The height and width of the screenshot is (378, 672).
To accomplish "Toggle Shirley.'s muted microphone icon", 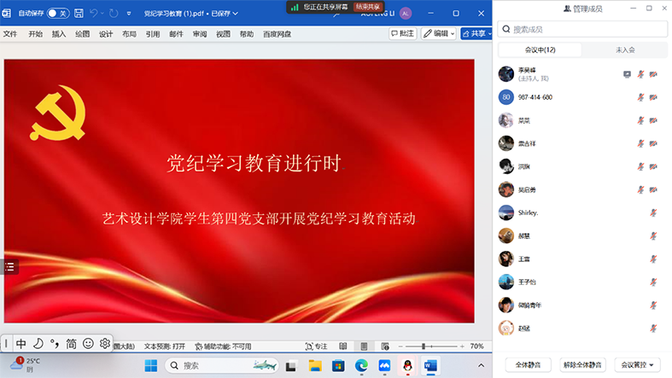I will click(x=653, y=212).
